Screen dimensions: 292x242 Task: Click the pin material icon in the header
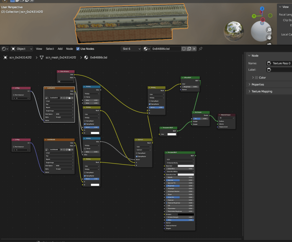tap(200, 49)
